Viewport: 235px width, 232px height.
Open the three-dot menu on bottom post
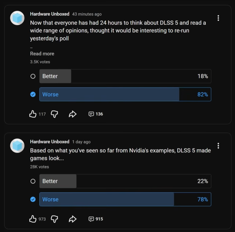(x=218, y=146)
